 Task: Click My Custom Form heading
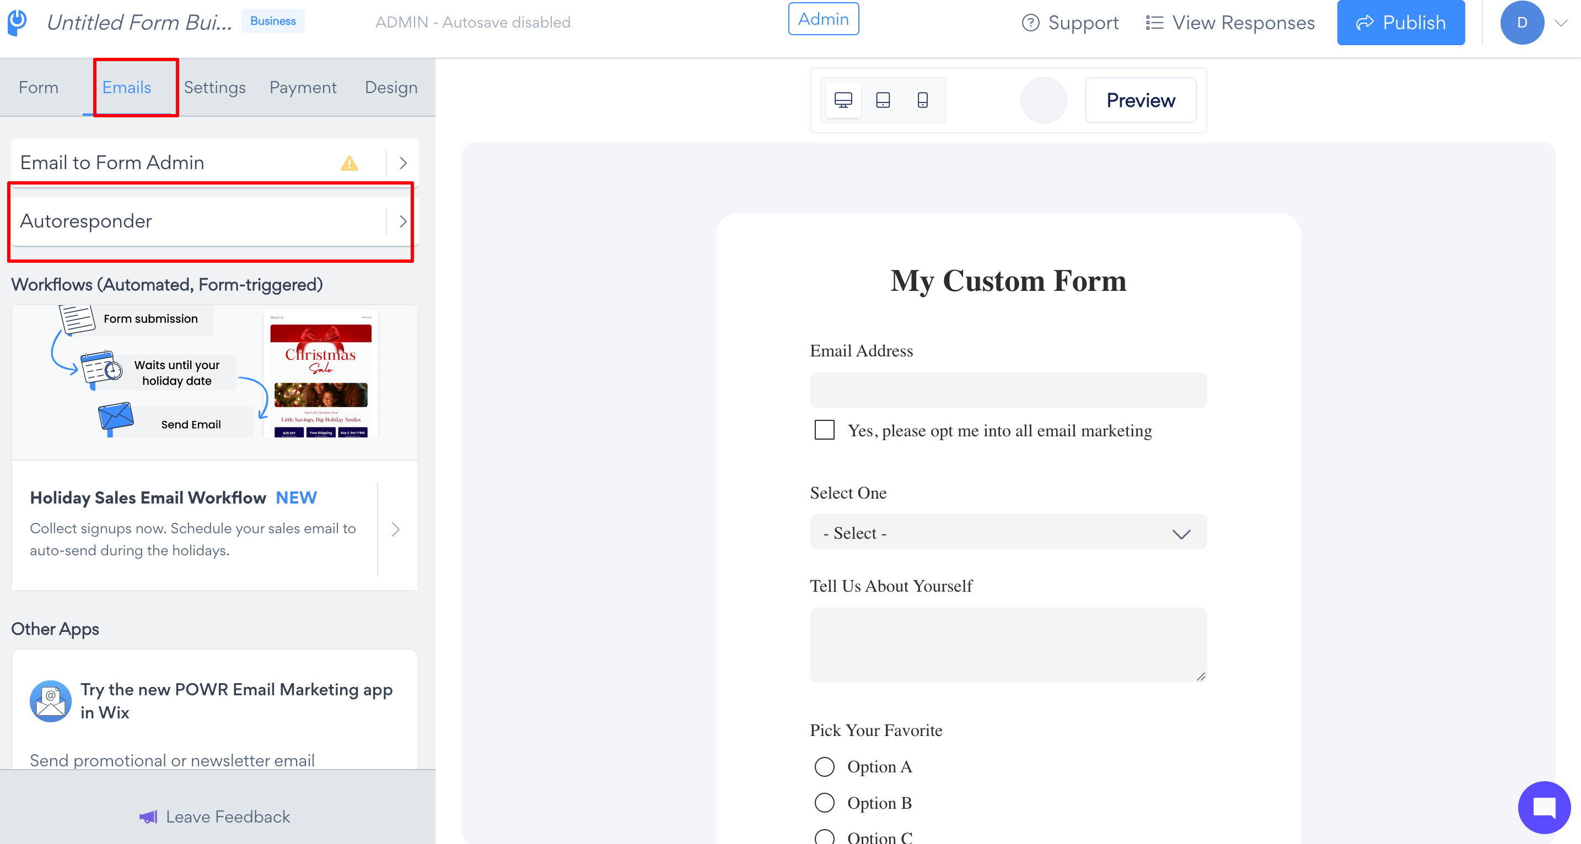[x=1008, y=281]
